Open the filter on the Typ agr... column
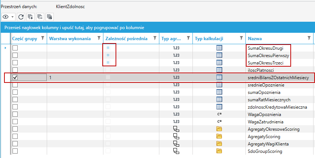 (x=188, y=38)
